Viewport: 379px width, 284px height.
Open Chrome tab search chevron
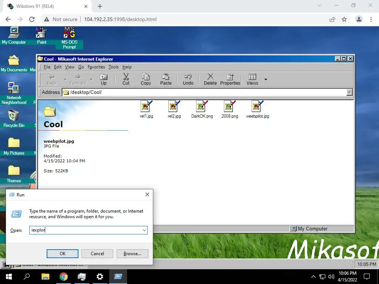(319, 5)
